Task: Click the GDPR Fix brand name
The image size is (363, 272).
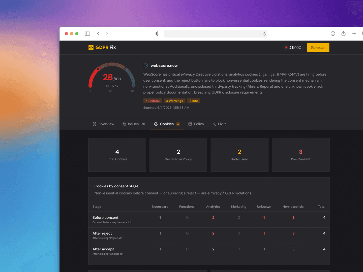Action: (x=106, y=47)
